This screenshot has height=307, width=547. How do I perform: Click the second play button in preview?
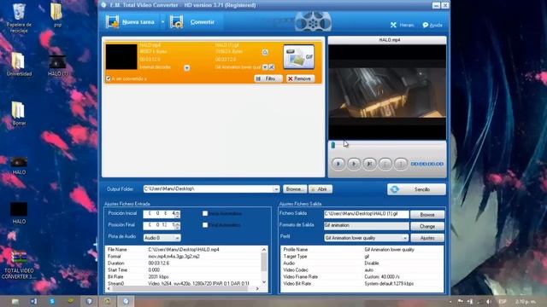pyautogui.click(x=353, y=164)
